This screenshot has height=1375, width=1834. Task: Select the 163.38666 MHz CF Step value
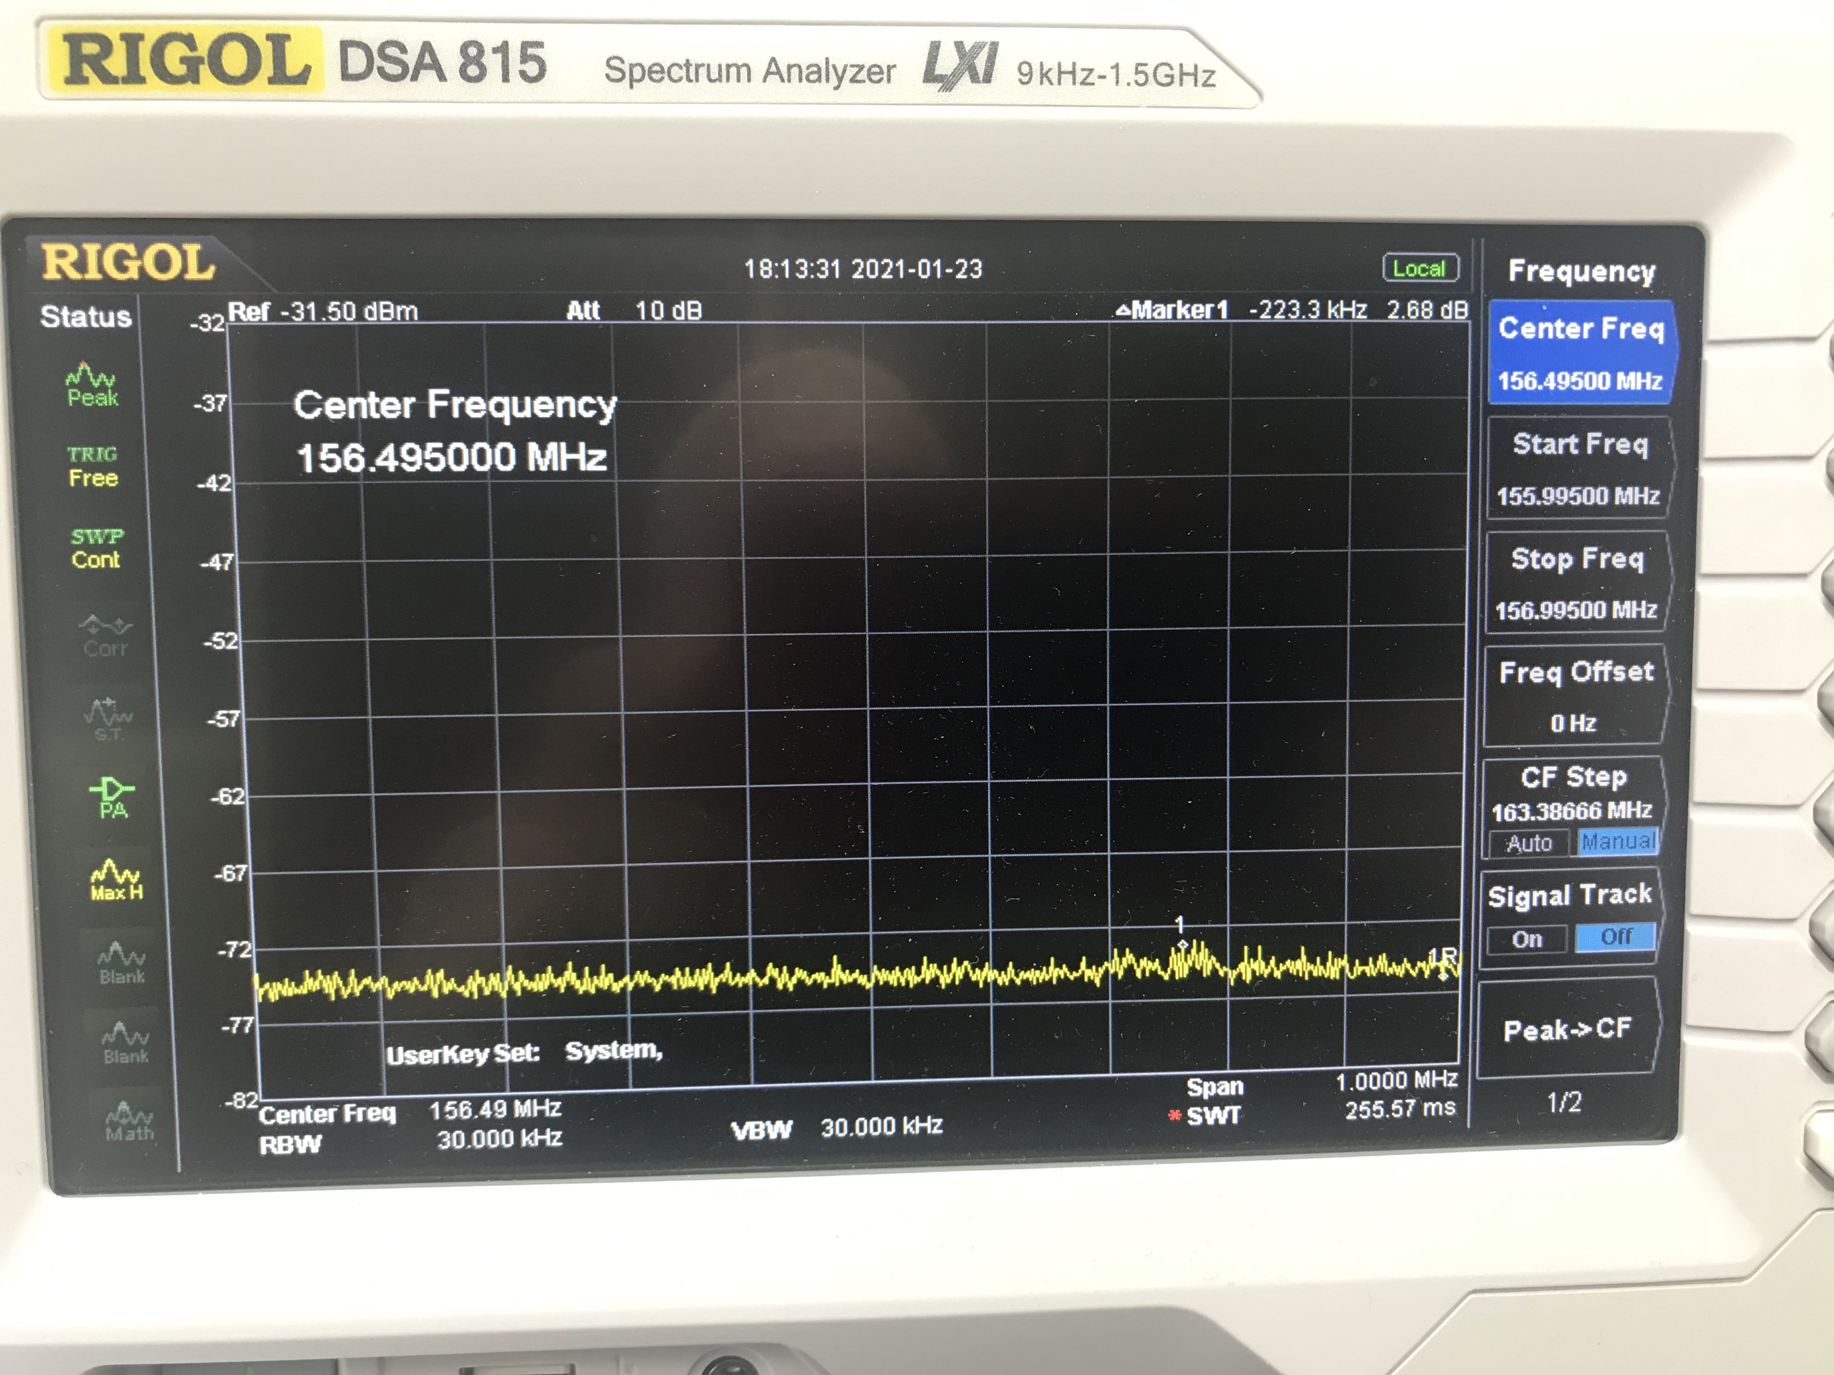(x=1572, y=810)
